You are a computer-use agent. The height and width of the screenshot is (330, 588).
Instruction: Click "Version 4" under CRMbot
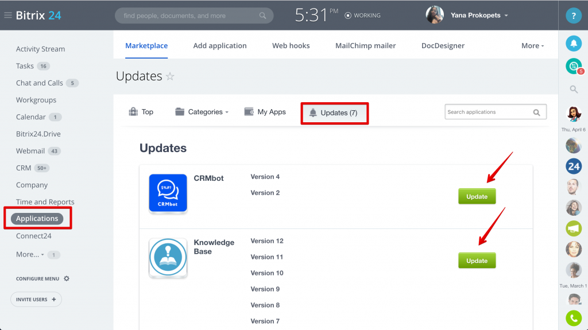tap(265, 177)
